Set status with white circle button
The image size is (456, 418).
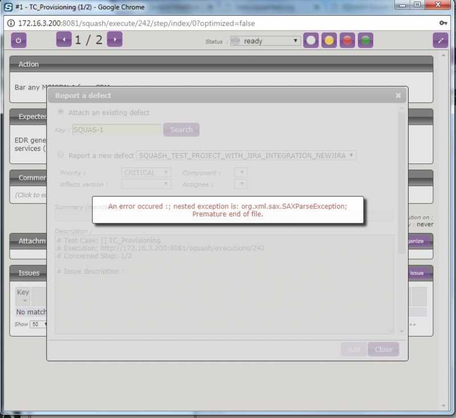[311, 40]
